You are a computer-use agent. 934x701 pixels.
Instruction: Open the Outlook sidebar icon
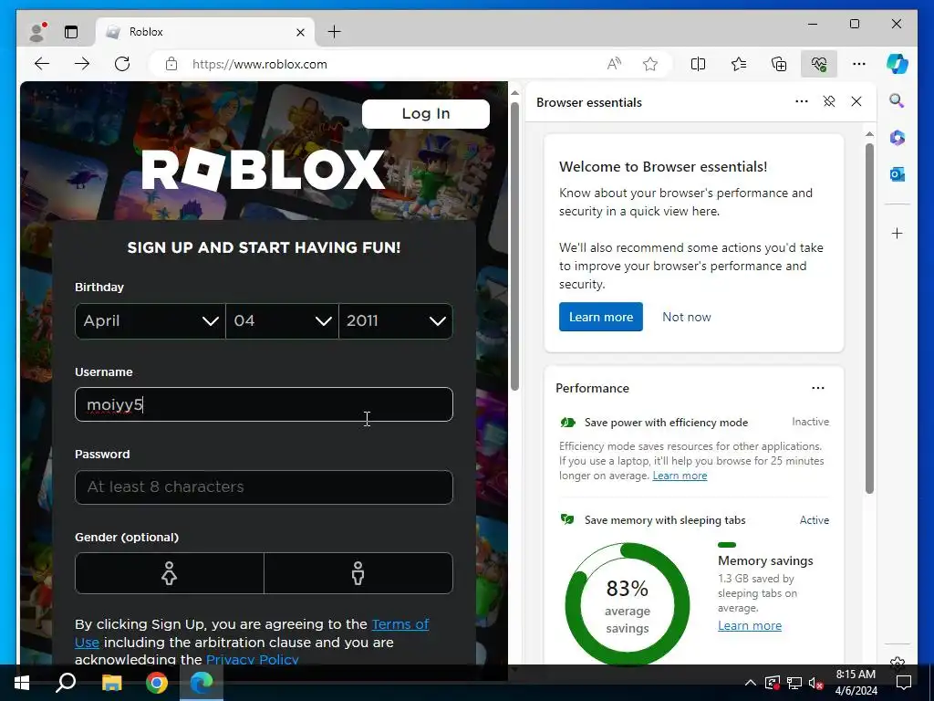(x=898, y=174)
